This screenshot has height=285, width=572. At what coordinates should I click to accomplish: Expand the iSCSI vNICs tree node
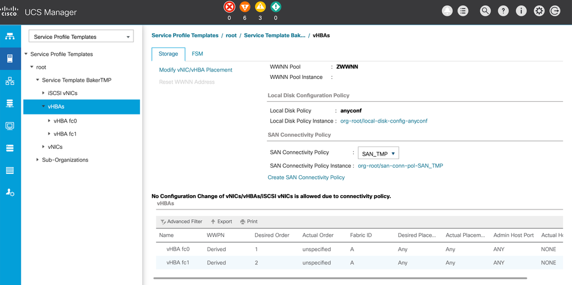point(44,93)
